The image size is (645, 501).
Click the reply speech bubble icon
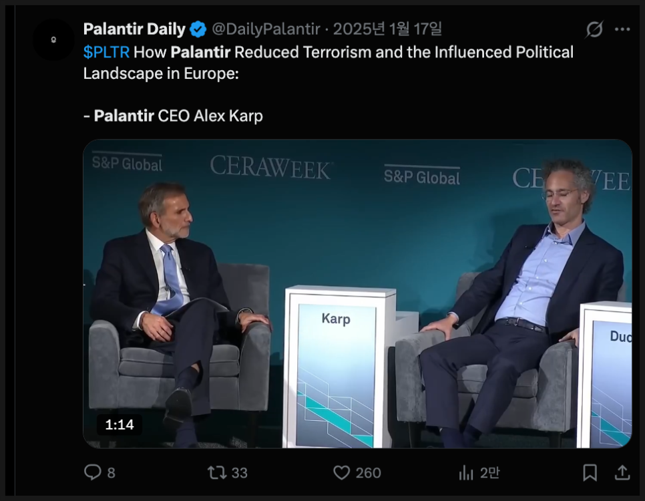(x=92, y=473)
